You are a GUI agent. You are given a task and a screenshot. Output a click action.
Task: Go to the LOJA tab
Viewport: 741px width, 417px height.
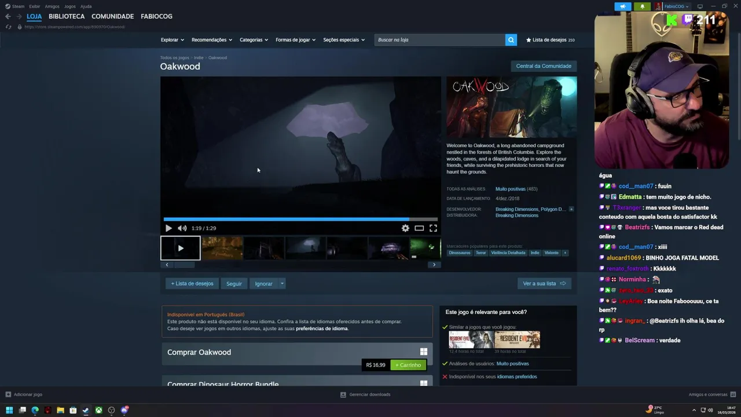coord(34,16)
